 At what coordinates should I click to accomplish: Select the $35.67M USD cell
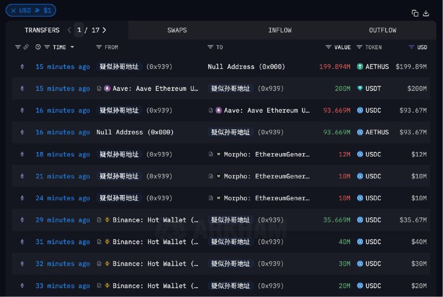413,220
